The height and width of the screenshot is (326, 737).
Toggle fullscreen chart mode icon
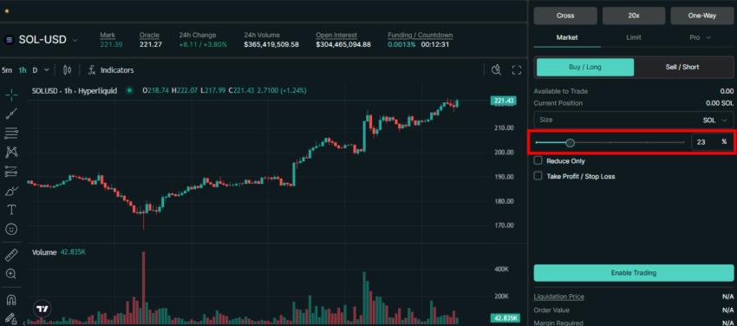coord(517,70)
